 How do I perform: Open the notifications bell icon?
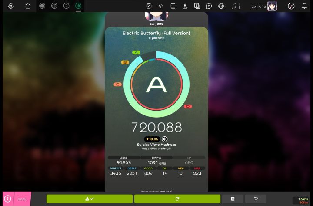click(x=304, y=6)
